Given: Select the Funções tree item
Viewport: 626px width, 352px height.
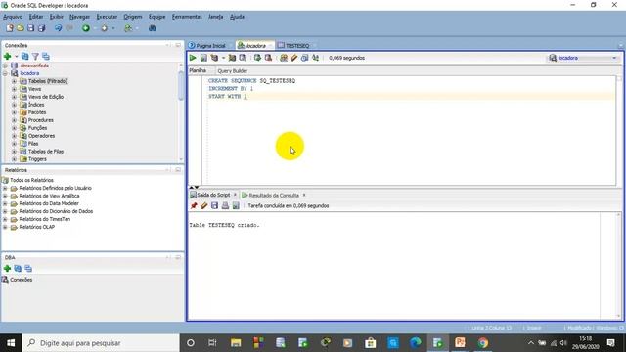Looking at the screenshot, I should click(37, 128).
